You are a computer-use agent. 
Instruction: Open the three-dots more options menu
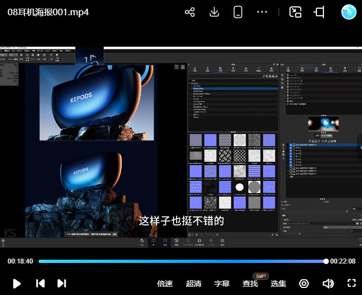pos(262,12)
